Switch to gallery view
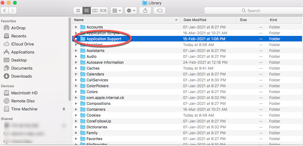Screen dimensions: 303x146 click(x=103, y=11)
